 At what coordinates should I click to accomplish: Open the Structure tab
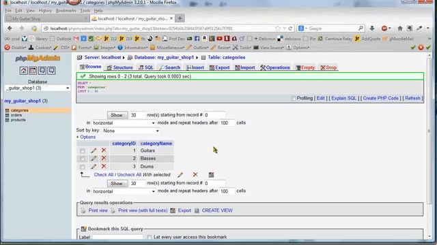click(120, 67)
